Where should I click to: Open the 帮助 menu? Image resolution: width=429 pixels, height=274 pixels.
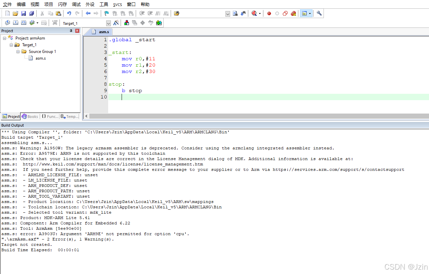tap(145, 4)
